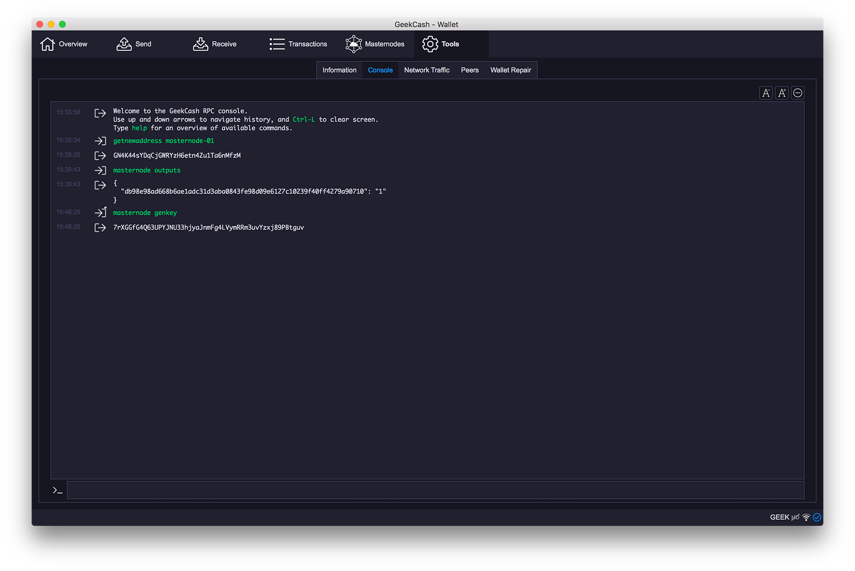Click the 'masternode outputs' command text
This screenshot has width=855, height=571.
147,170
